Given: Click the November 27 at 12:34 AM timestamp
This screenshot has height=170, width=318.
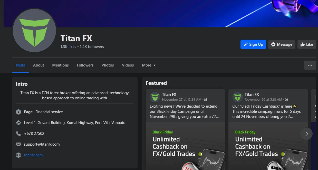Looking at the screenshot, I should [x=182, y=100].
